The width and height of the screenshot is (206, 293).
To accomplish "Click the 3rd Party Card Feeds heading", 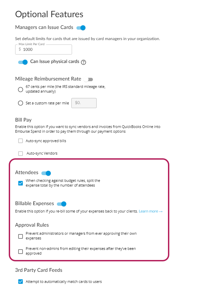I will (x=39, y=270).
